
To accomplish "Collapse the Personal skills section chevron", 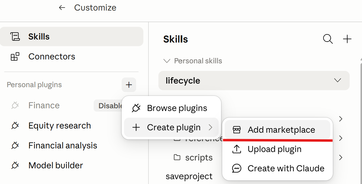I will tap(167, 61).
